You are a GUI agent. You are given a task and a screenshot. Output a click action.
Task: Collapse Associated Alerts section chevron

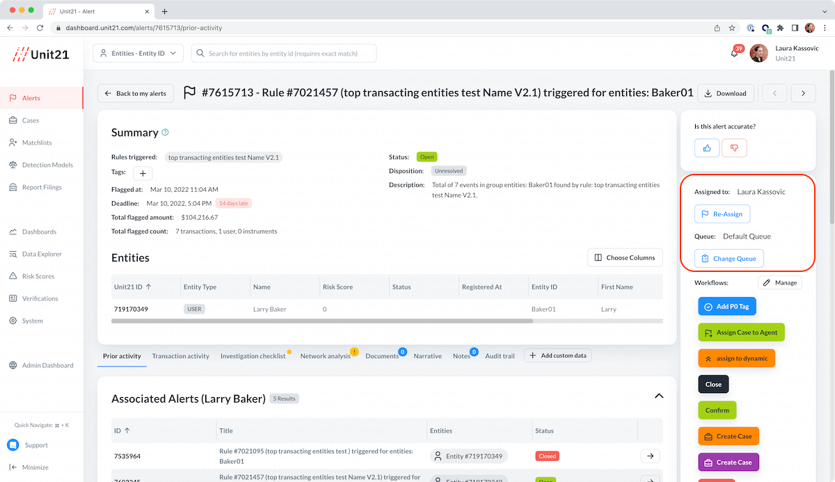659,396
